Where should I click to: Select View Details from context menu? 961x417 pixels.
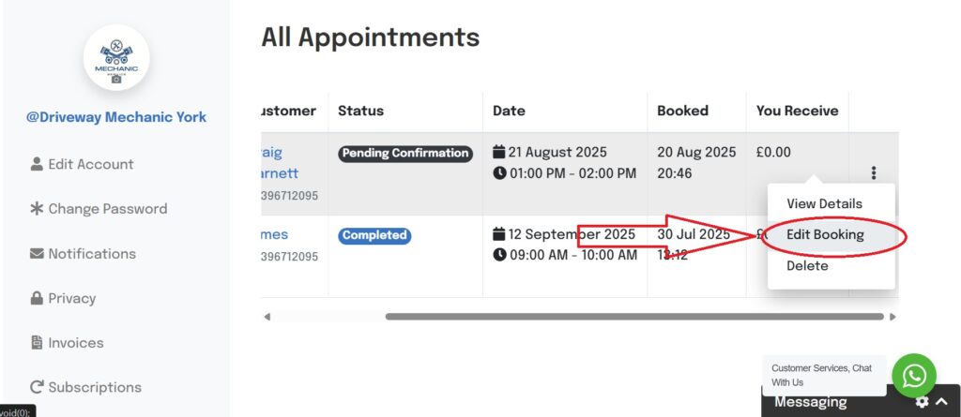tap(824, 203)
